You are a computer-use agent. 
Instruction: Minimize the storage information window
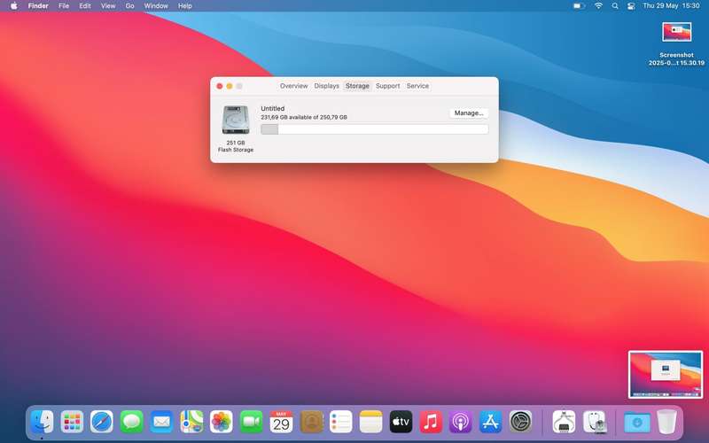pos(230,86)
